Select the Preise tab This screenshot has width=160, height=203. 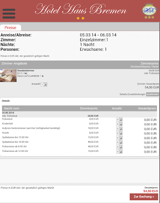tap(10, 28)
